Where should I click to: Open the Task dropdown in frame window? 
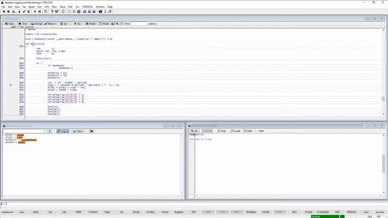click(x=299, y=131)
